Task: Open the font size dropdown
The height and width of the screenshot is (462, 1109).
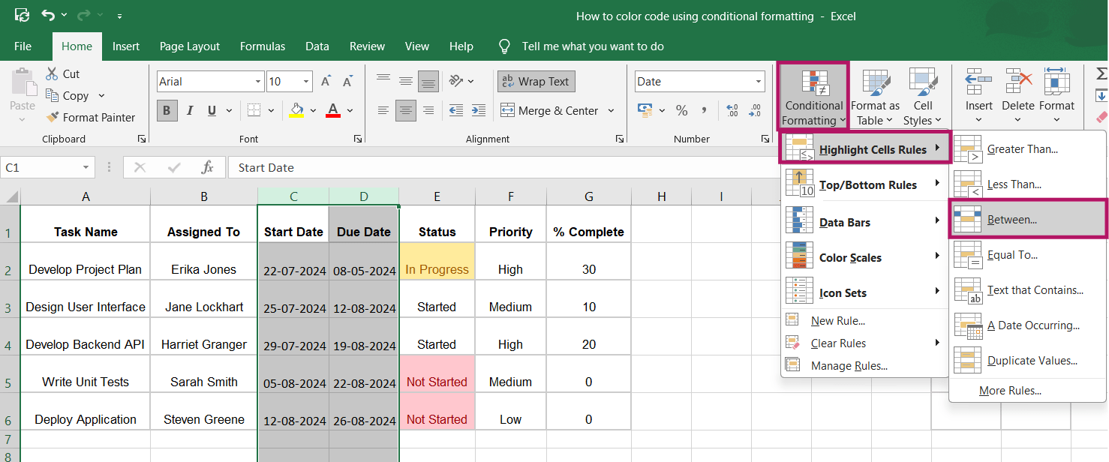Action: click(x=306, y=81)
